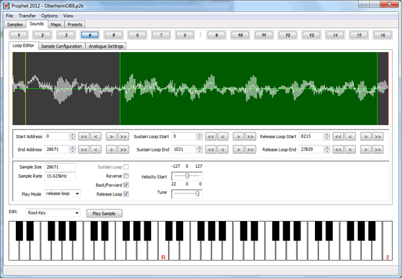Screen dimensions: 402x279
Task: Uncheck the Back/Forward option
Action: coord(126,186)
